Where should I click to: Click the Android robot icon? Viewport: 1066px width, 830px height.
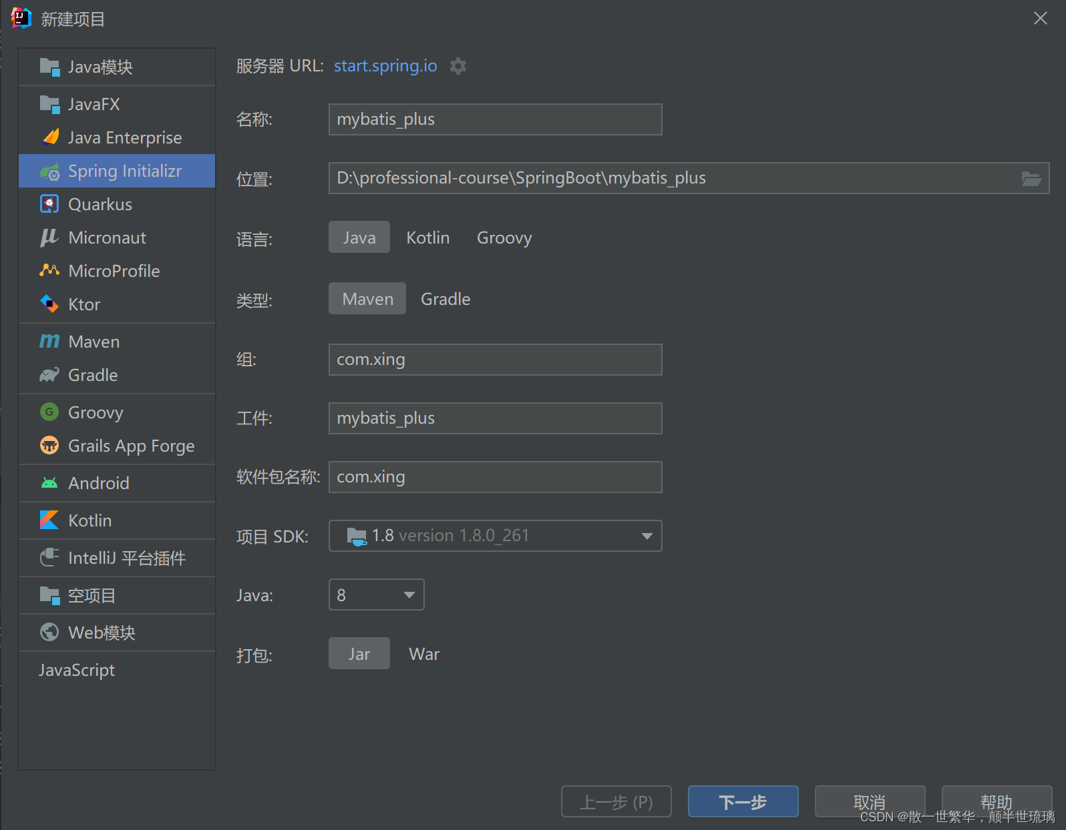tap(49, 483)
